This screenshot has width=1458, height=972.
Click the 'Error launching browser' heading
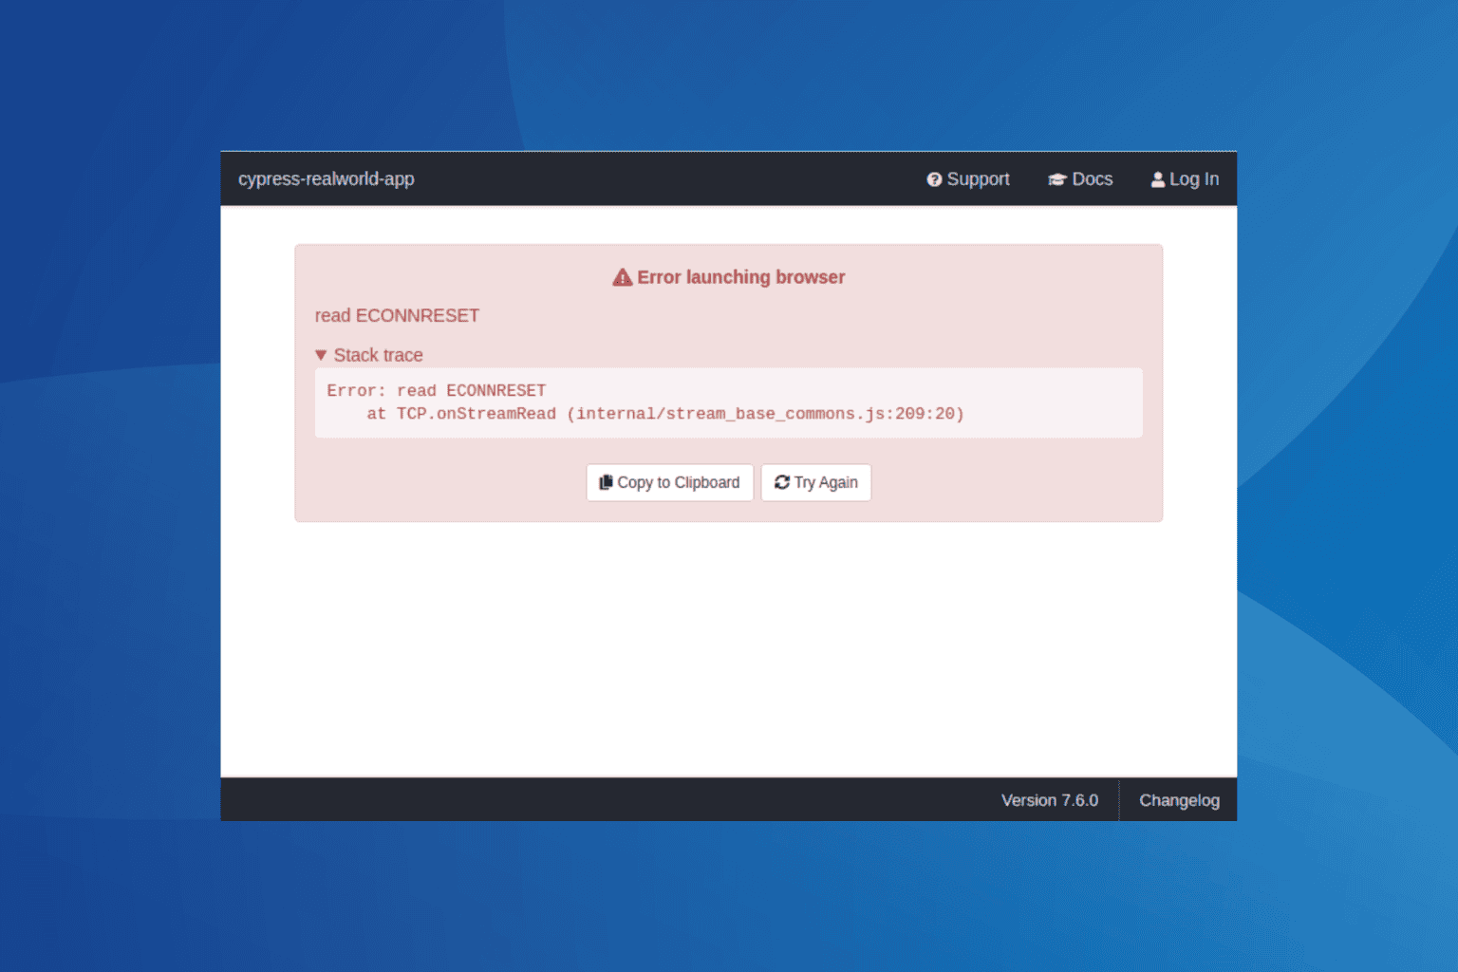click(x=741, y=277)
